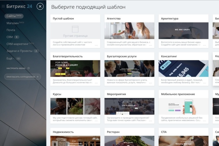This screenshot has width=219, height=146.
Task: Expand description of Пустой шаблон card
Action: 96,45
